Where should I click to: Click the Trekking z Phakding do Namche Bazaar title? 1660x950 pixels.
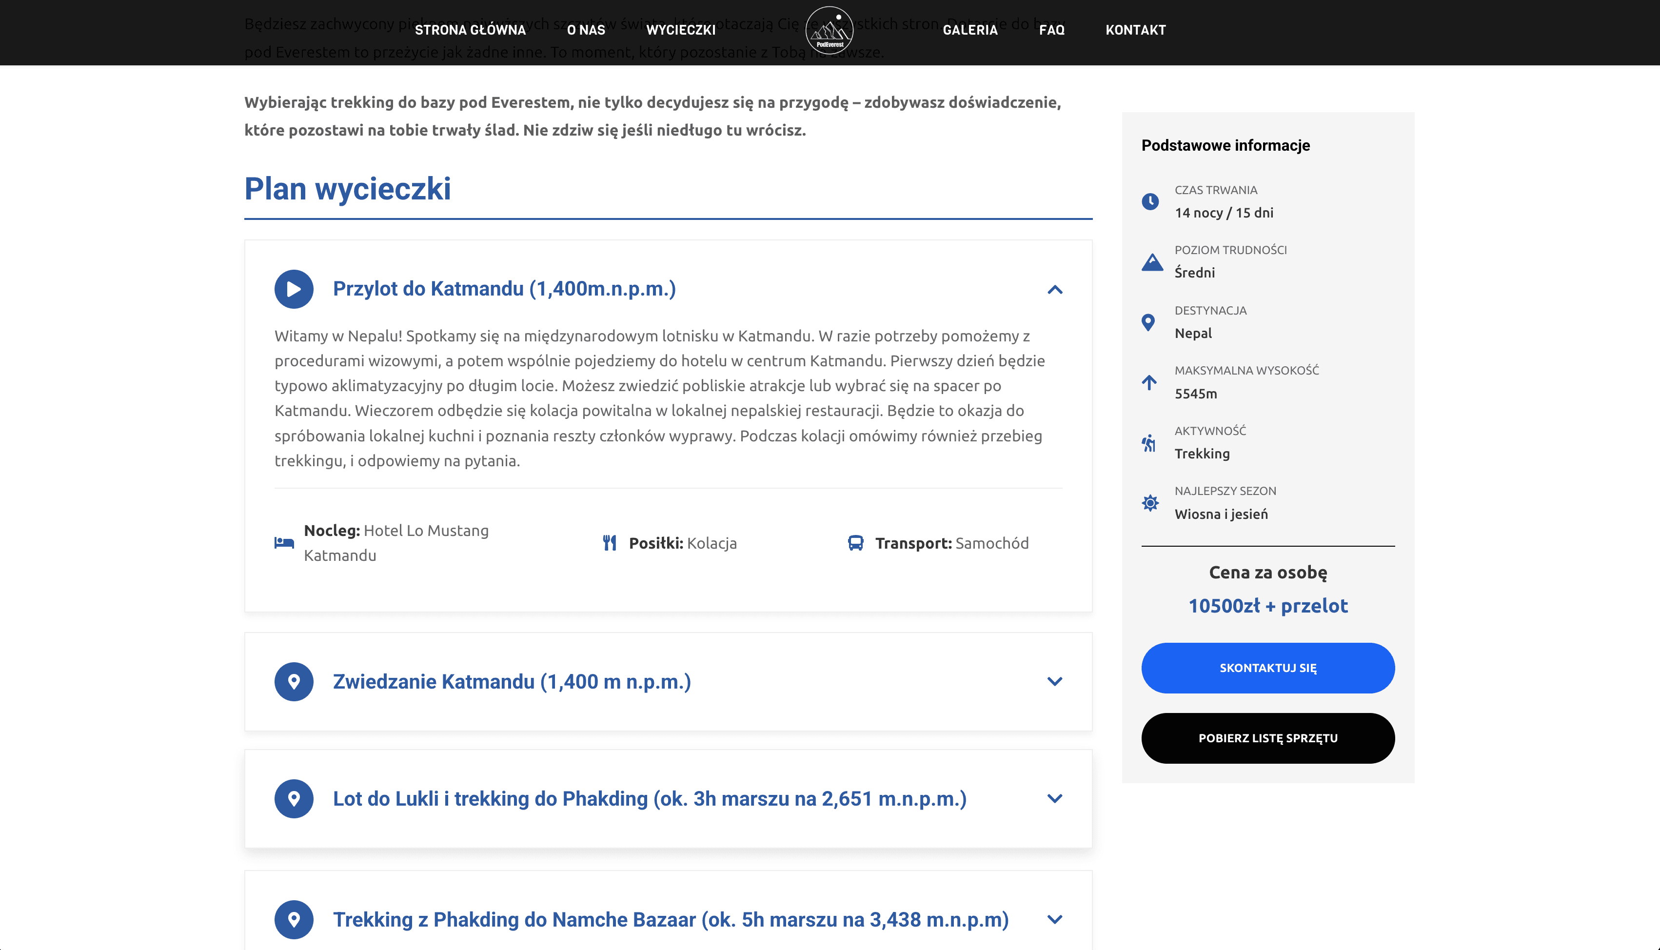point(671,919)
